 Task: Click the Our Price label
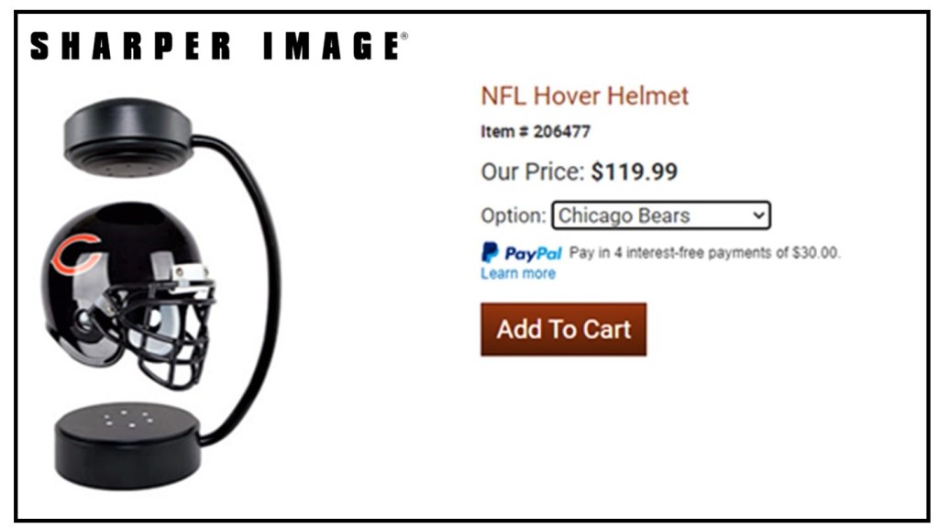click(533, 171)
